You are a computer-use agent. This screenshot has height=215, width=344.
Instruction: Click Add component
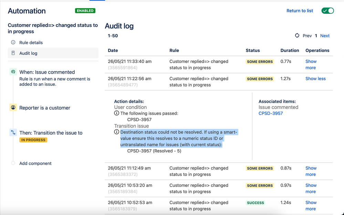pos(35,163)
